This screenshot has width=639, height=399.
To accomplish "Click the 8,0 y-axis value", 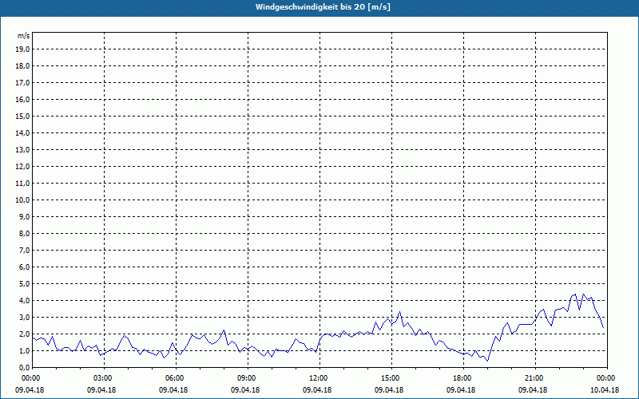I will point(24,234).
